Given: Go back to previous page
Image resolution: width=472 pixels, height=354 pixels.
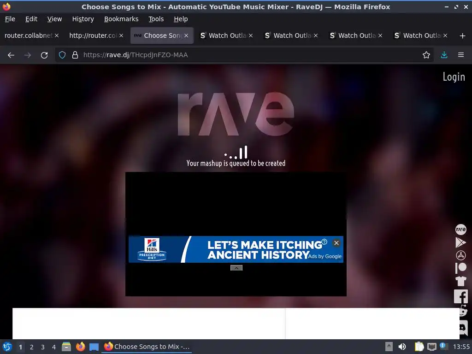Looking at the screenshot, I should pyautogui.click(x=11, y=55).
